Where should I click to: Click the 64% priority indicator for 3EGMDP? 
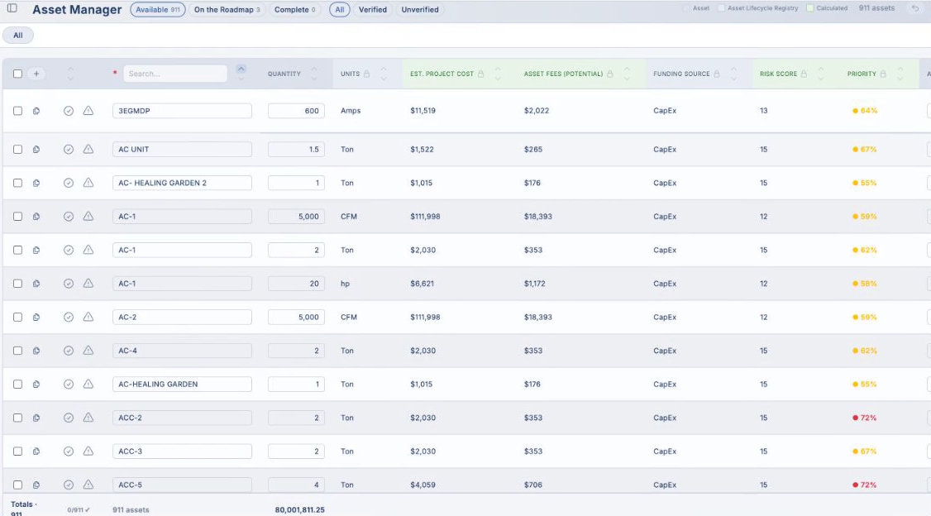865,111
